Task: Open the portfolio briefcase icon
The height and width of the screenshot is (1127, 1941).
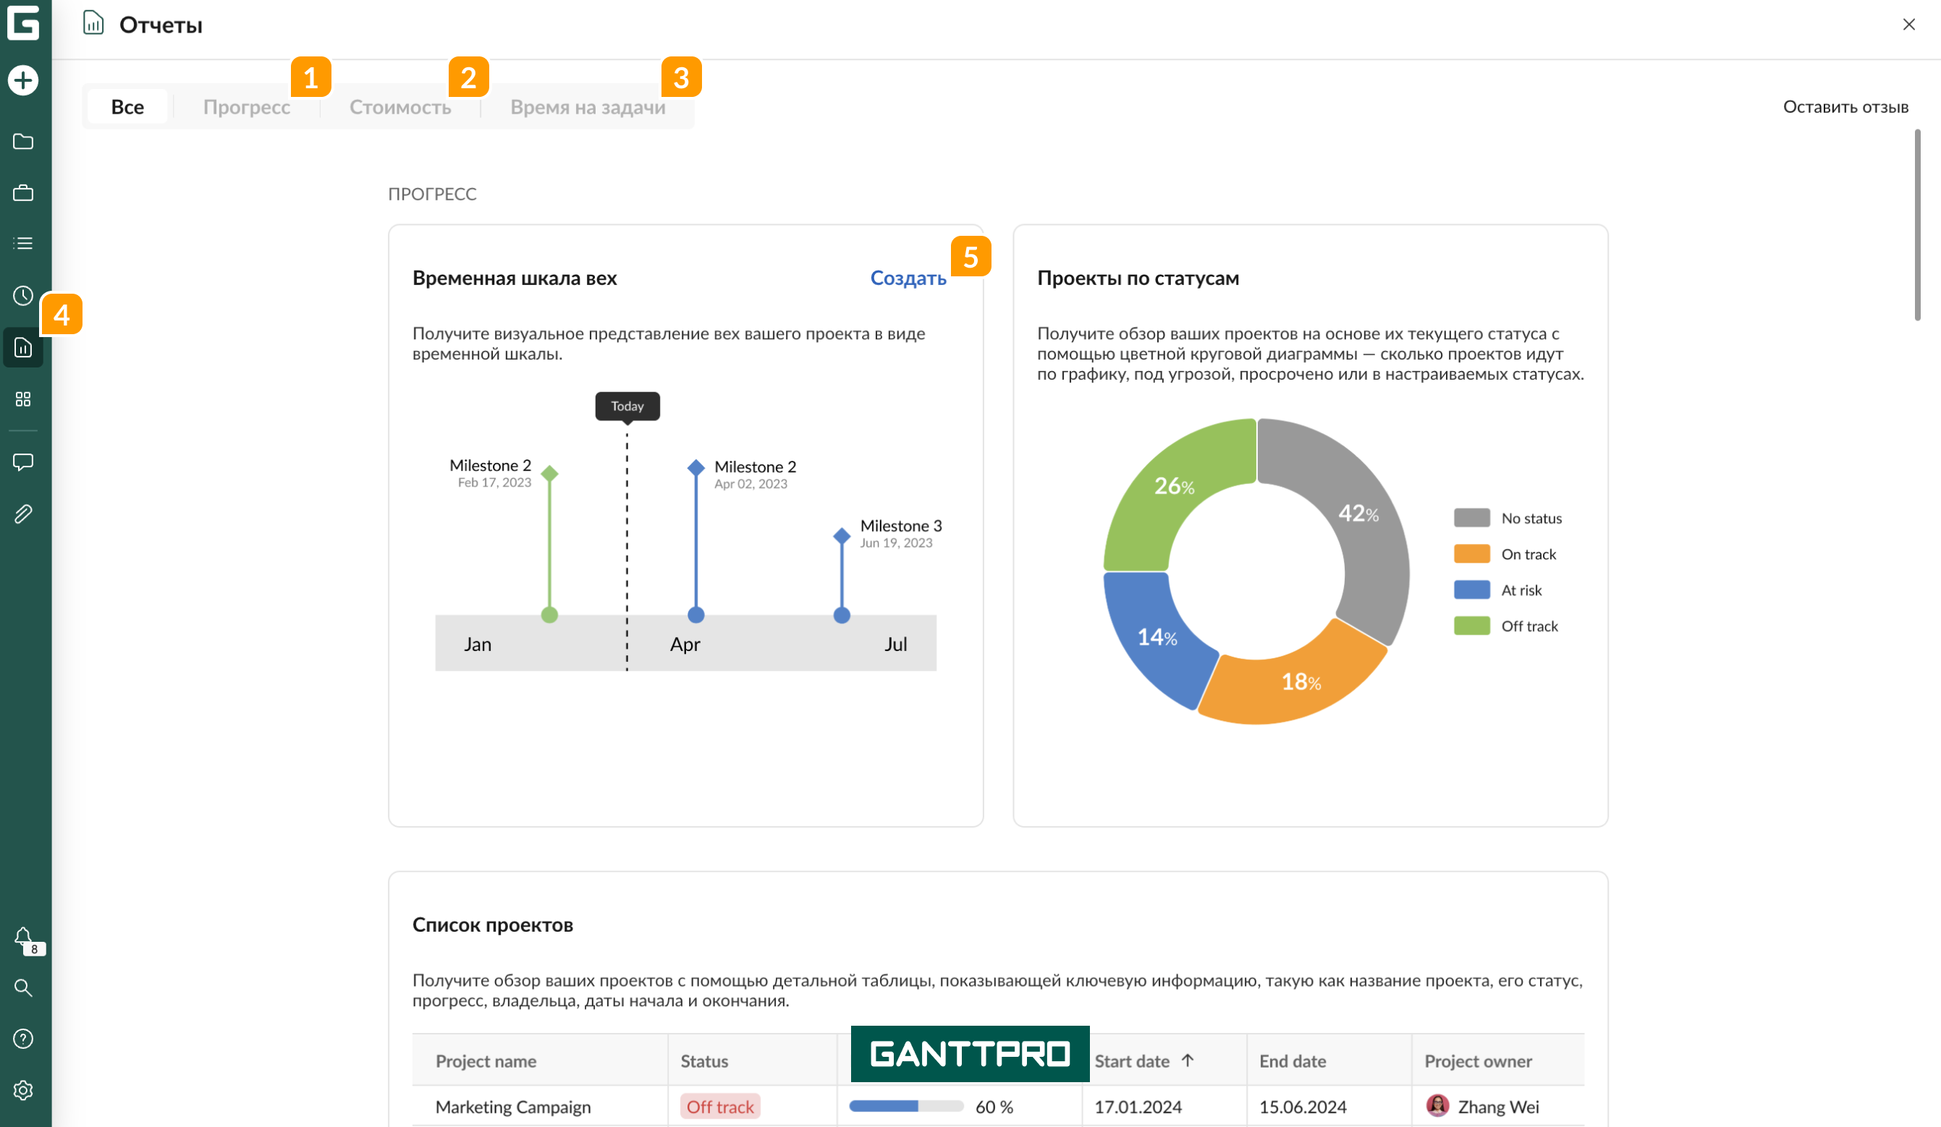Action: (23, 192)
